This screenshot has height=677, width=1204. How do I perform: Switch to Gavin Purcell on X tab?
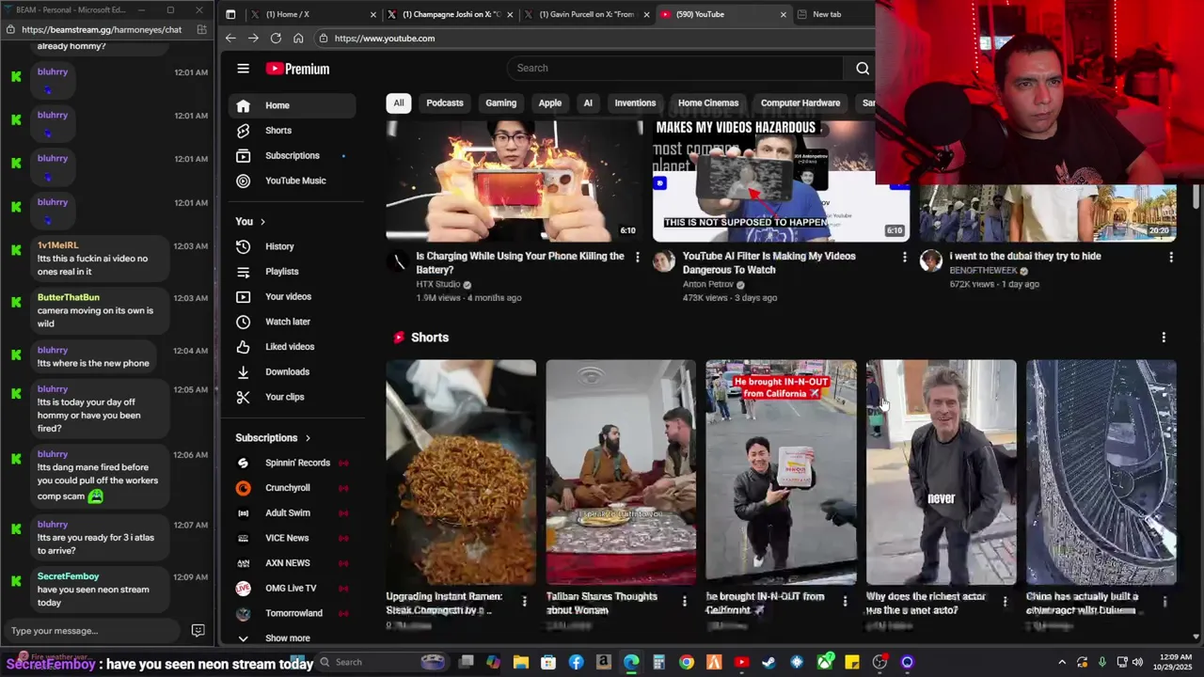click(x=585, y=14)
